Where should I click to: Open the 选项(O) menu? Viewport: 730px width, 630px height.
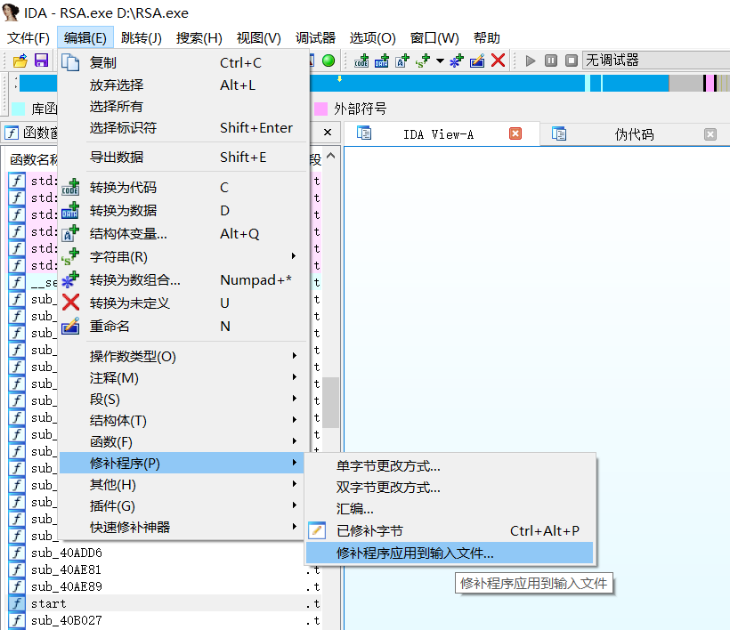[x=372, y=37]
